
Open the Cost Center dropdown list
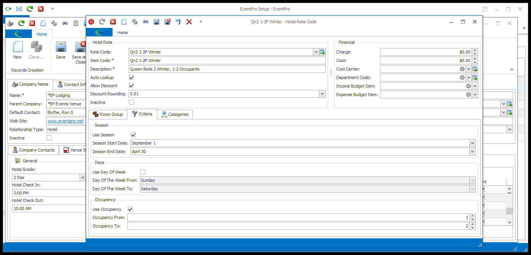pyautogui.click(x=469, y=69)
